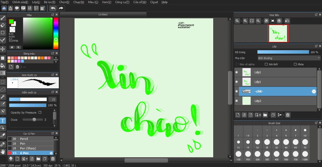Select the Magic Wand tool
This screenshot has height=167, width=322.
tap(3, 97)
